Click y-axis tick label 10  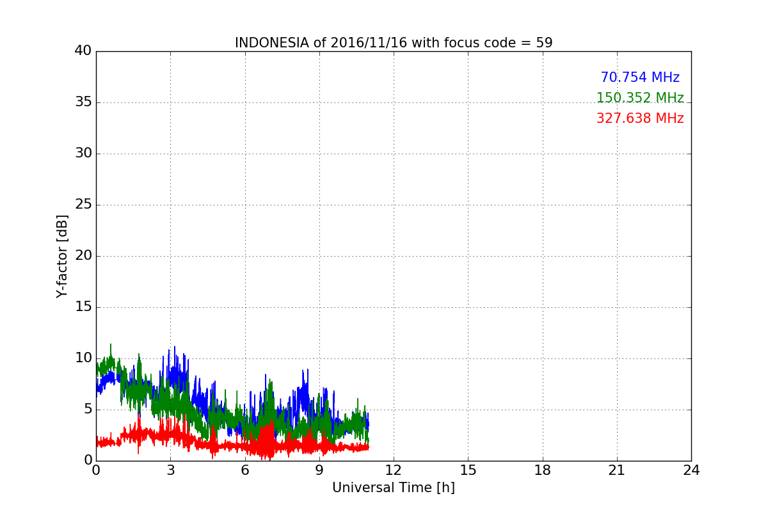click(x=83, y=358)
